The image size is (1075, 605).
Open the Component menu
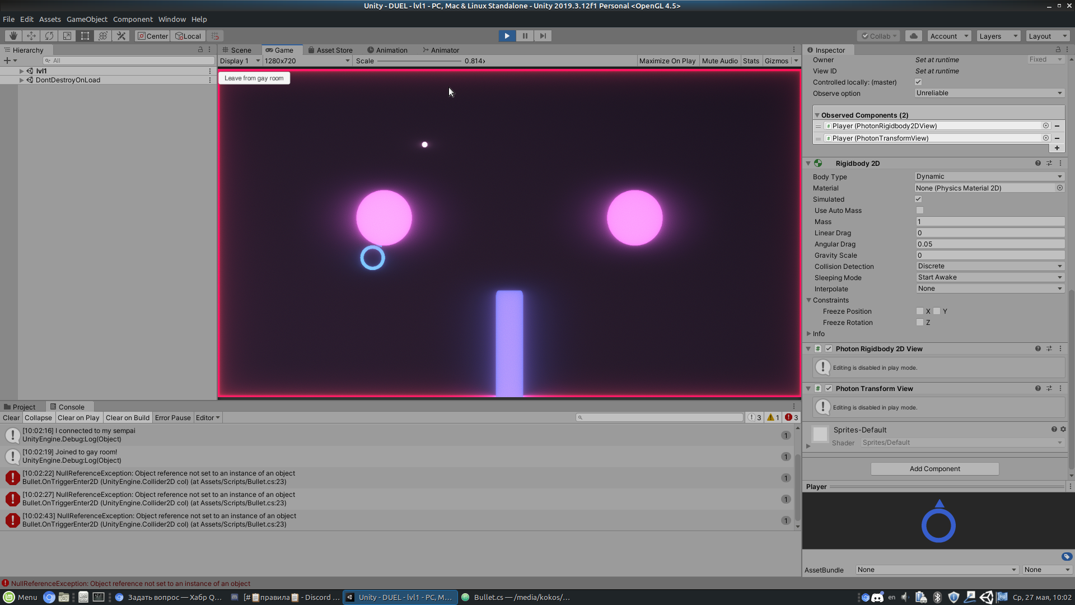click(x=133, y=19)
